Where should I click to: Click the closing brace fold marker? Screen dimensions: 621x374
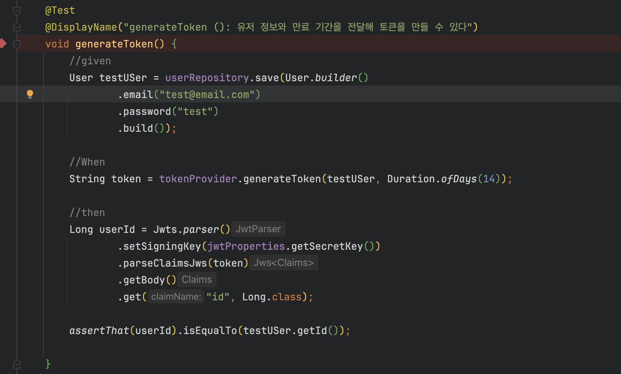point(17,364)
